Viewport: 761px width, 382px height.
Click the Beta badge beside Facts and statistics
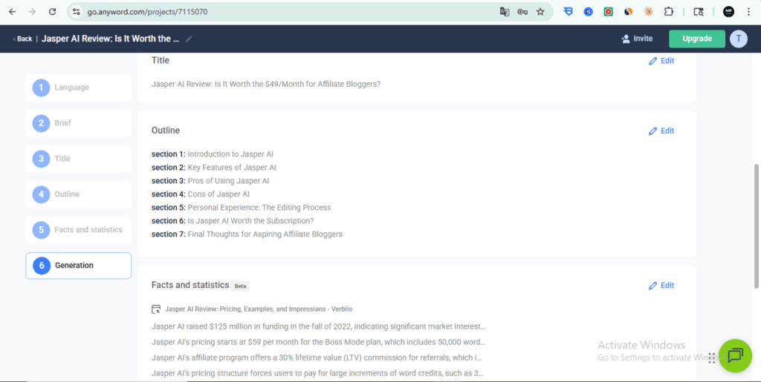click(240, 286)
